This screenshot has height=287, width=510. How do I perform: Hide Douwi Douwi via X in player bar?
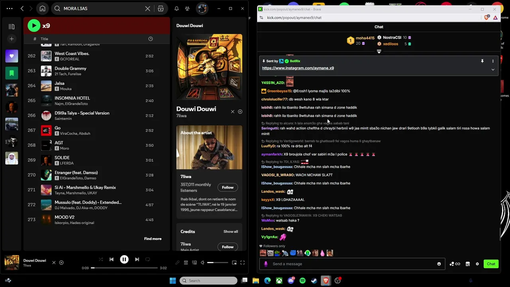(x=54, y=263)
